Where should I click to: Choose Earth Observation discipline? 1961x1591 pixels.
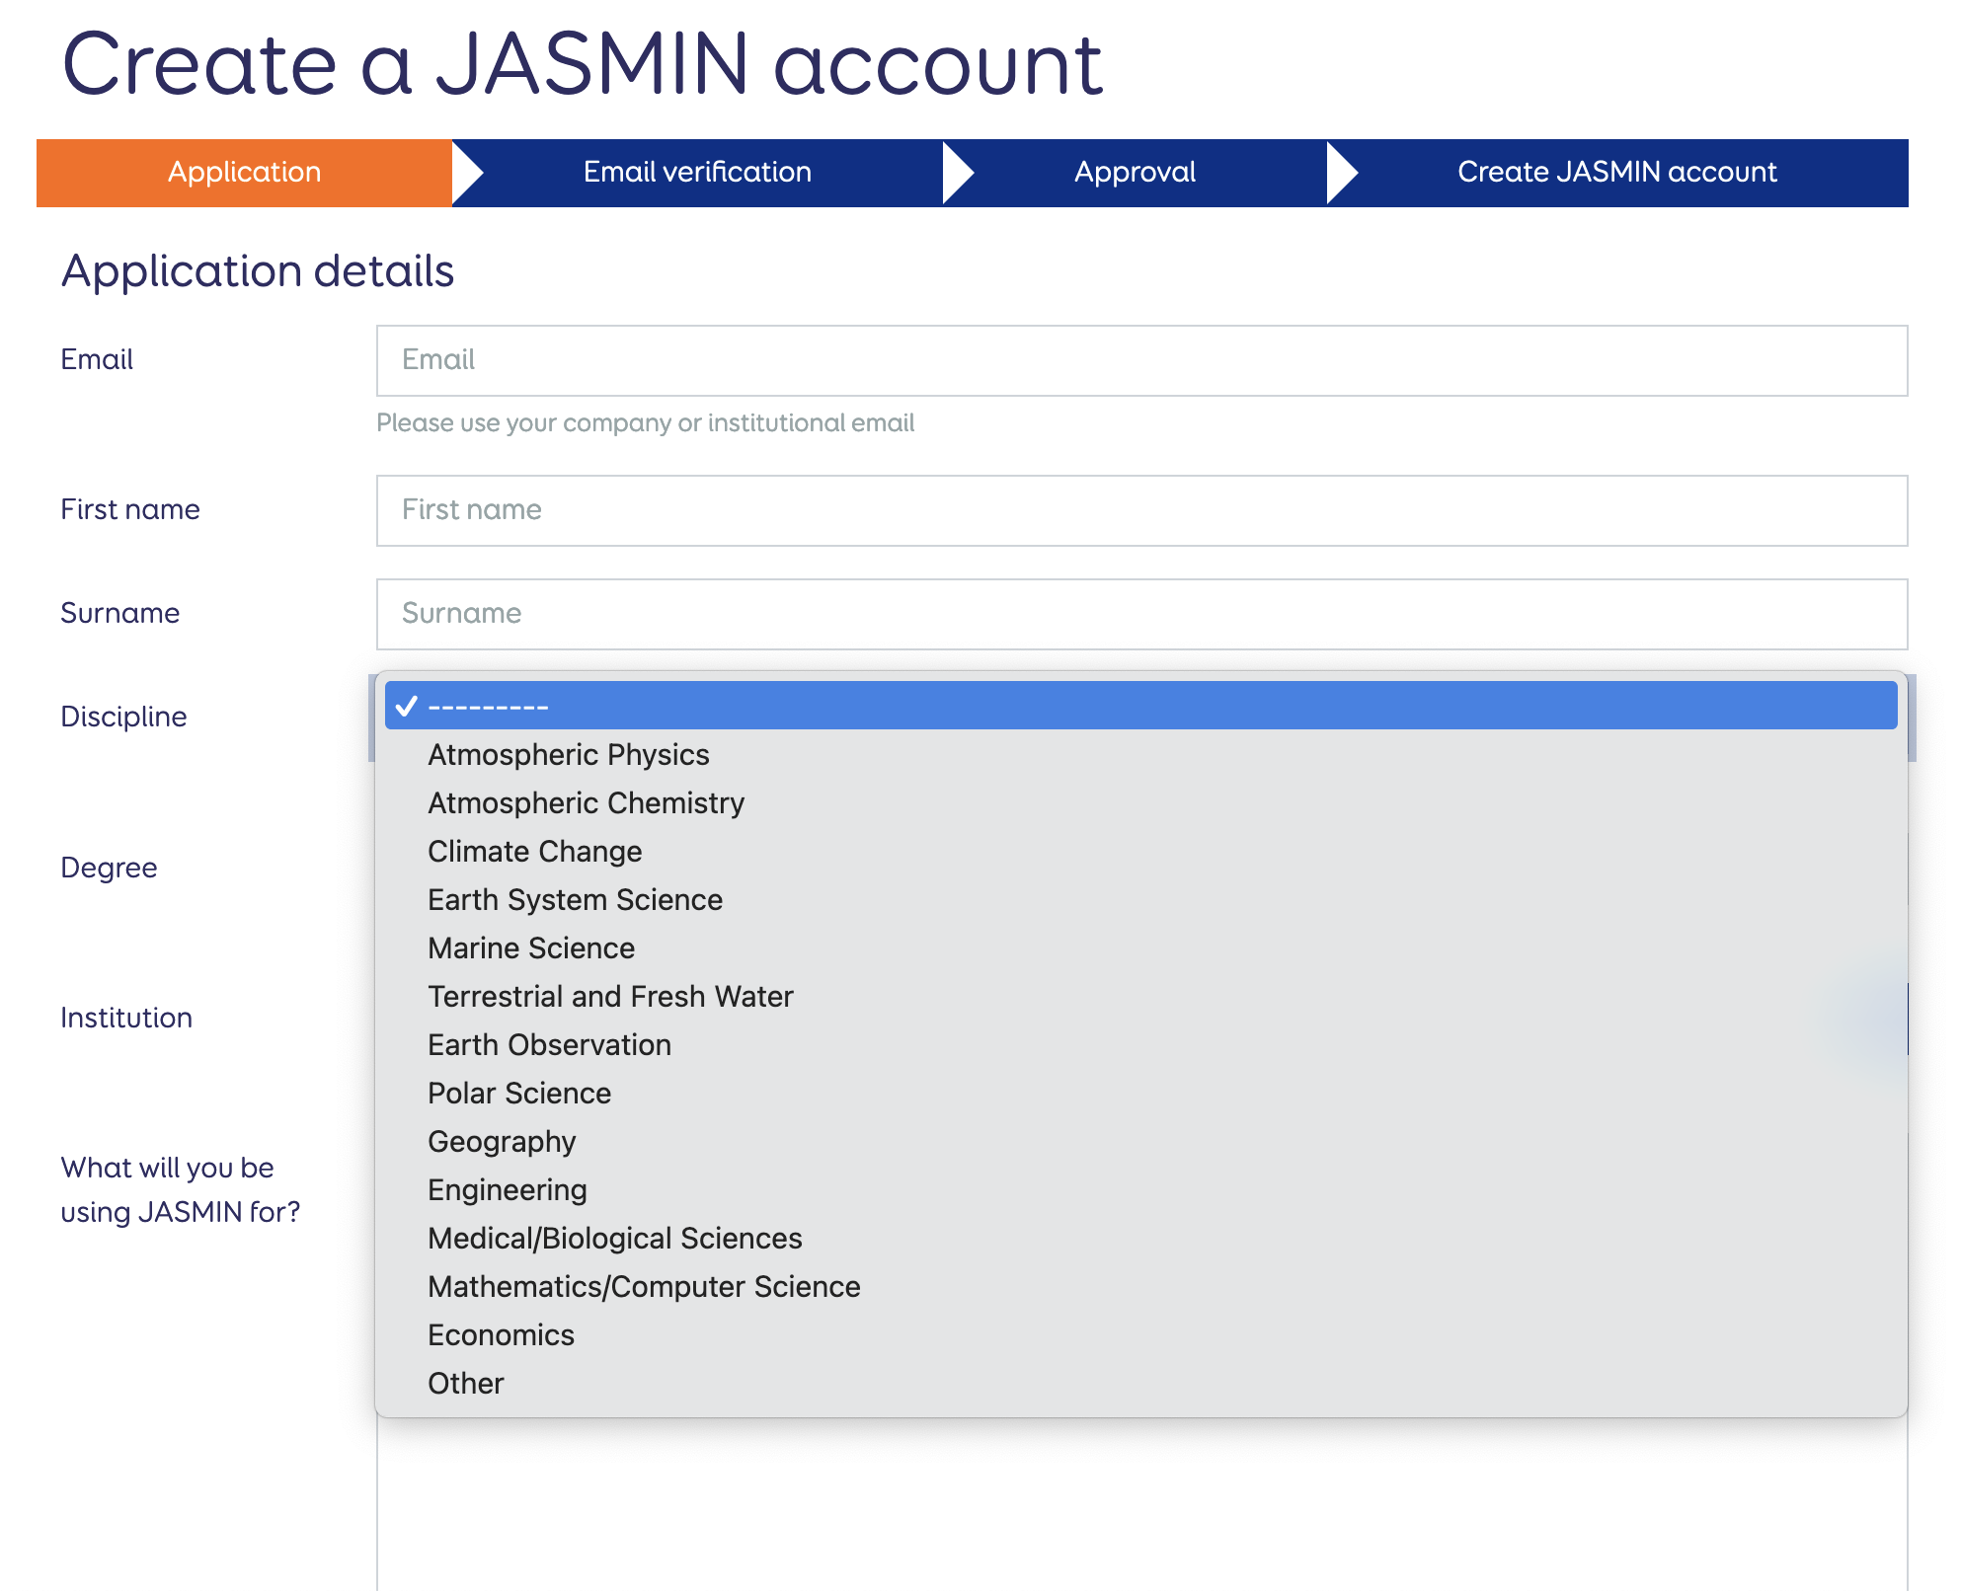point(549,1044)
